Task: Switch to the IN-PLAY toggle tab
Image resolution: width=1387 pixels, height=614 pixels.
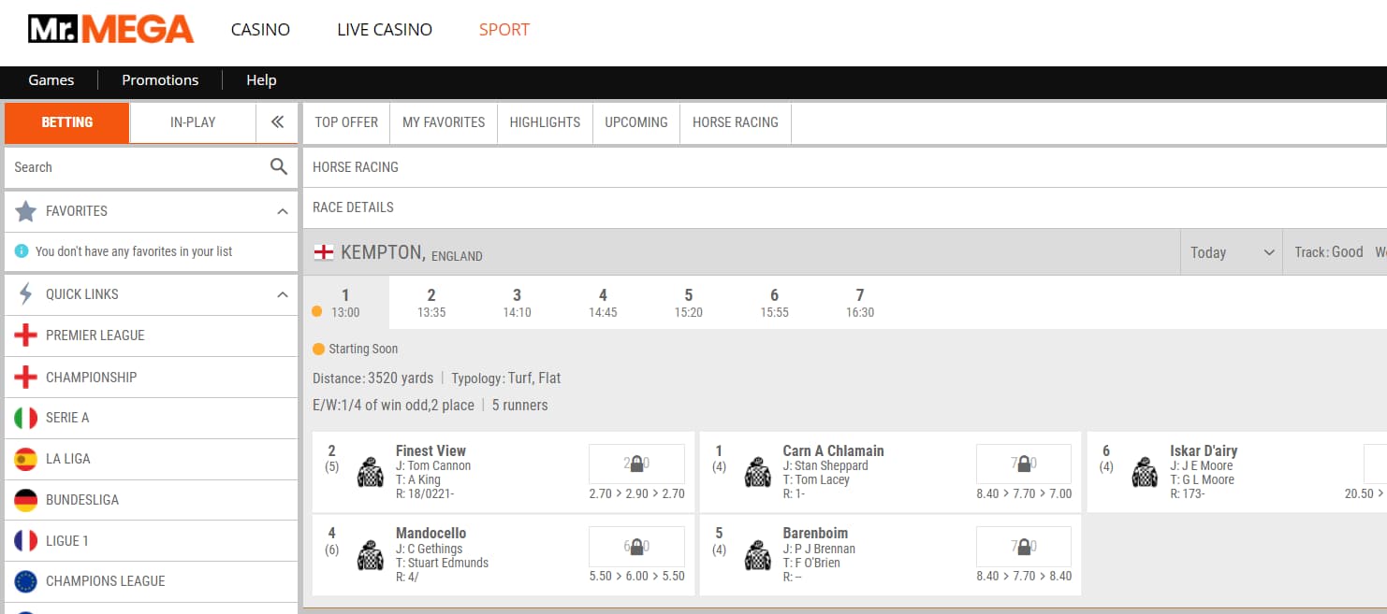Action: 193,122
